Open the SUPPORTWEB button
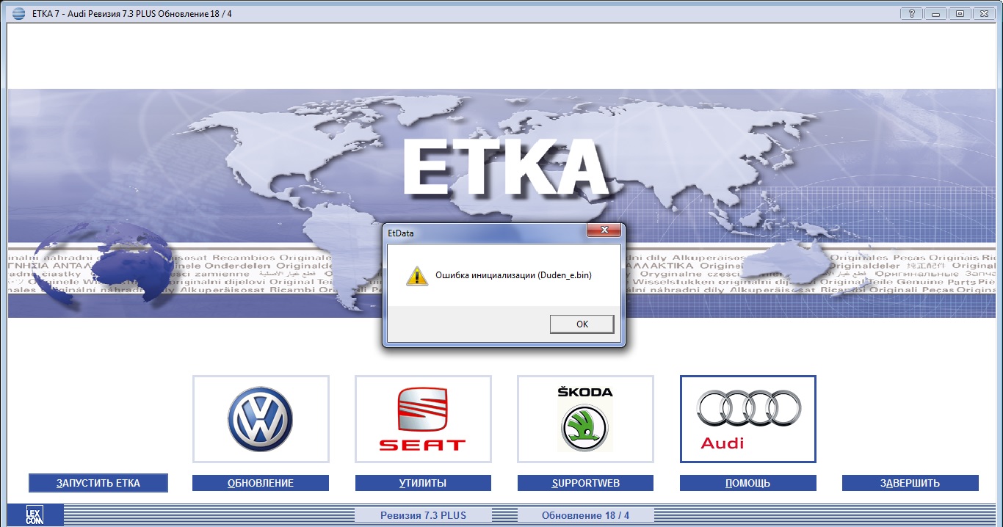The image size is (1003, 527). (585, 483)
